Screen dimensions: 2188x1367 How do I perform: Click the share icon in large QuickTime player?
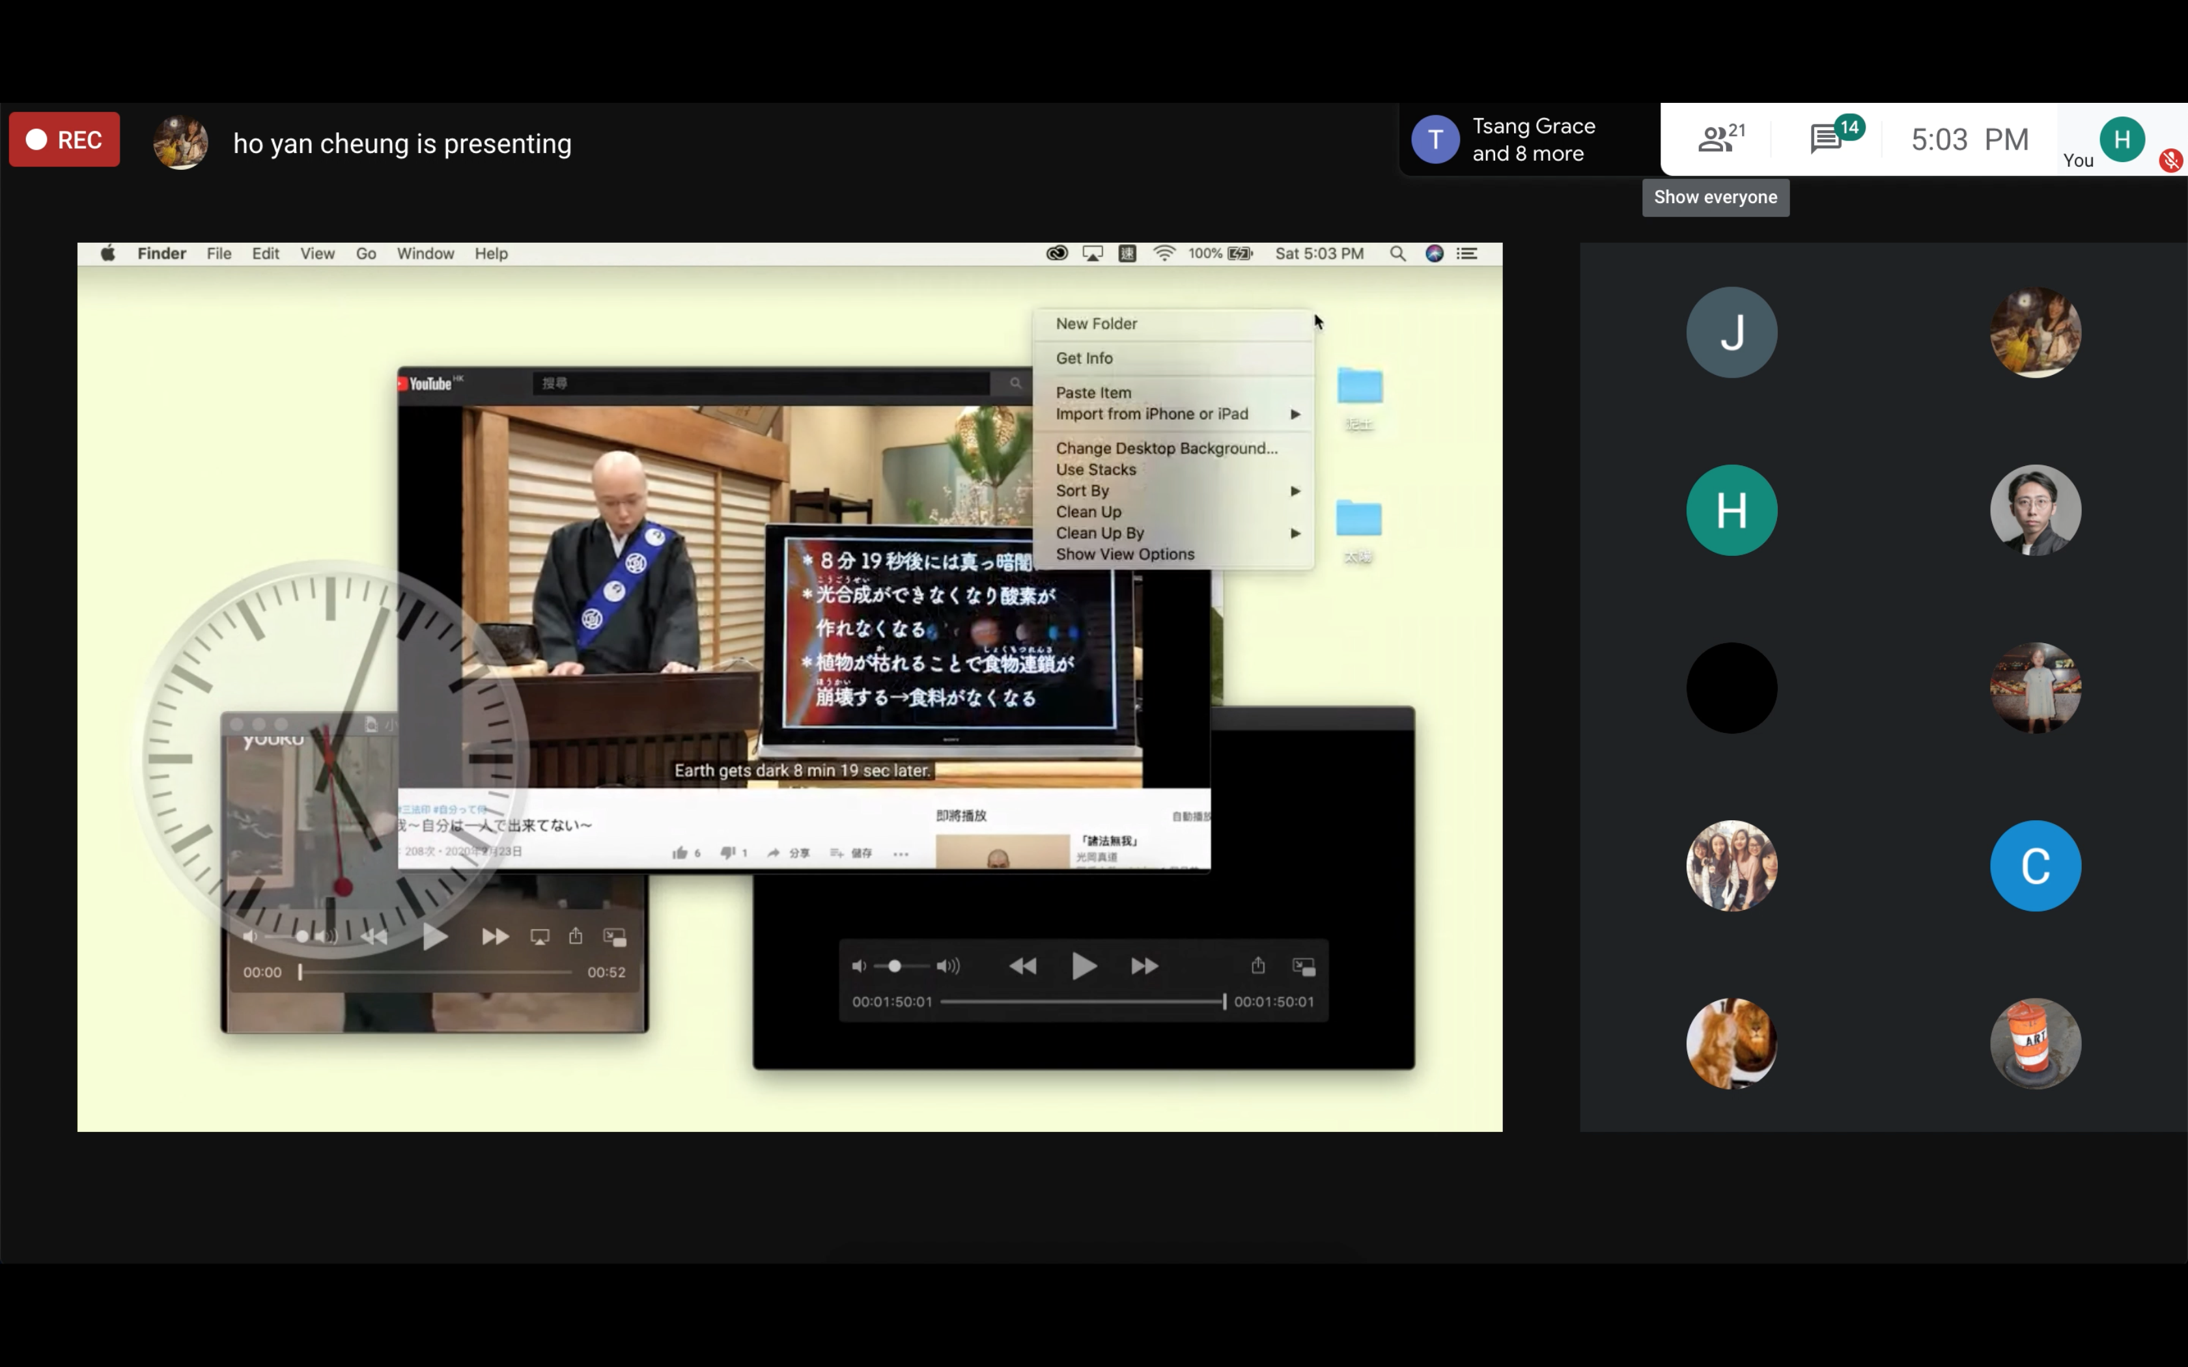click(x=1257, y=965)
